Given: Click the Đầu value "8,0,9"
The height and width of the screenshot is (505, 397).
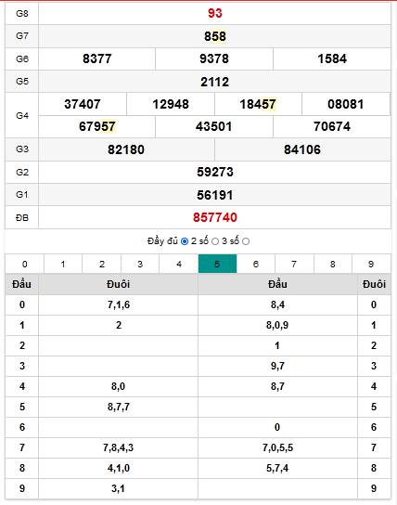Looking at the screenshot, I should [x=277, y=325].
